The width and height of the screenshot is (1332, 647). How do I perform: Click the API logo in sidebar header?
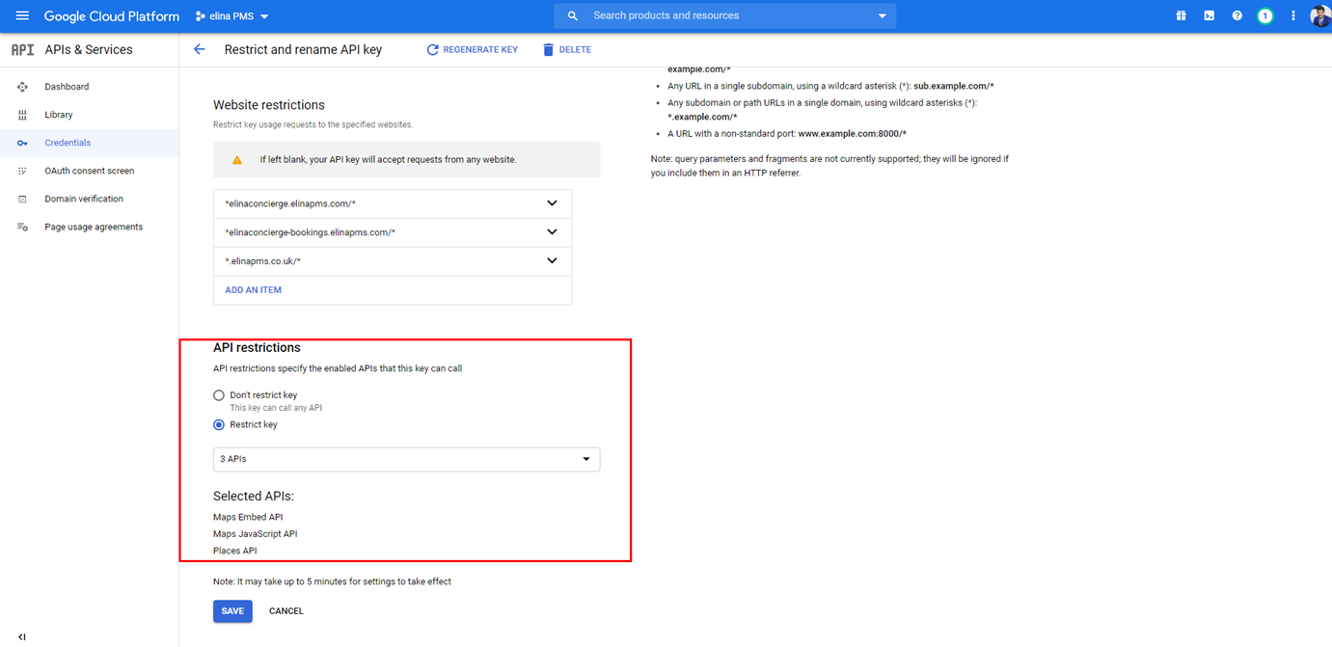pyautogui.click(x=22, y=50)
